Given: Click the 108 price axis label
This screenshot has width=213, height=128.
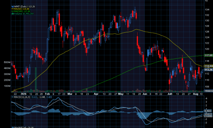Looking at the screenshot, I should [x=207, y=86].
